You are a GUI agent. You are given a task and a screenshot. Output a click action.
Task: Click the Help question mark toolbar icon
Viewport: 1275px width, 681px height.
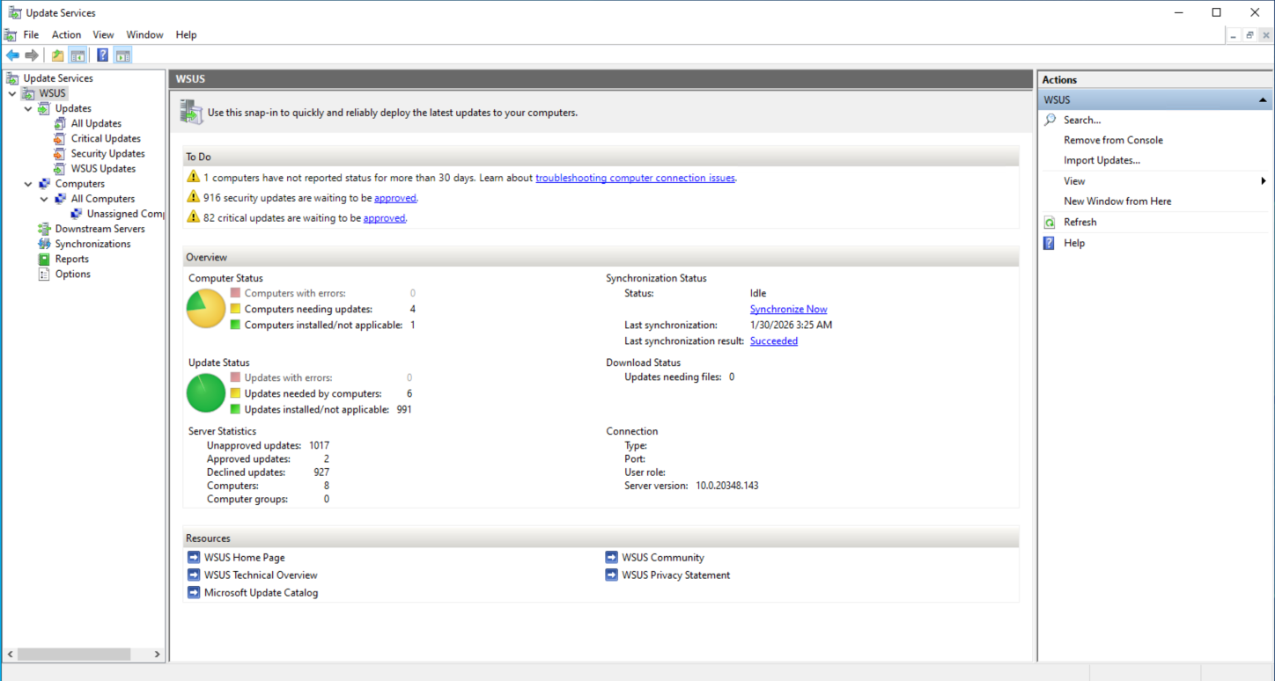(102, 55)
